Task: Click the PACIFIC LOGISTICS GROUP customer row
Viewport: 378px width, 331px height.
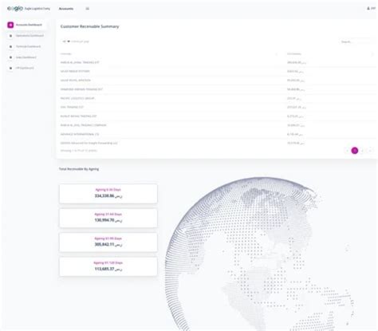Action: (217, 98)
